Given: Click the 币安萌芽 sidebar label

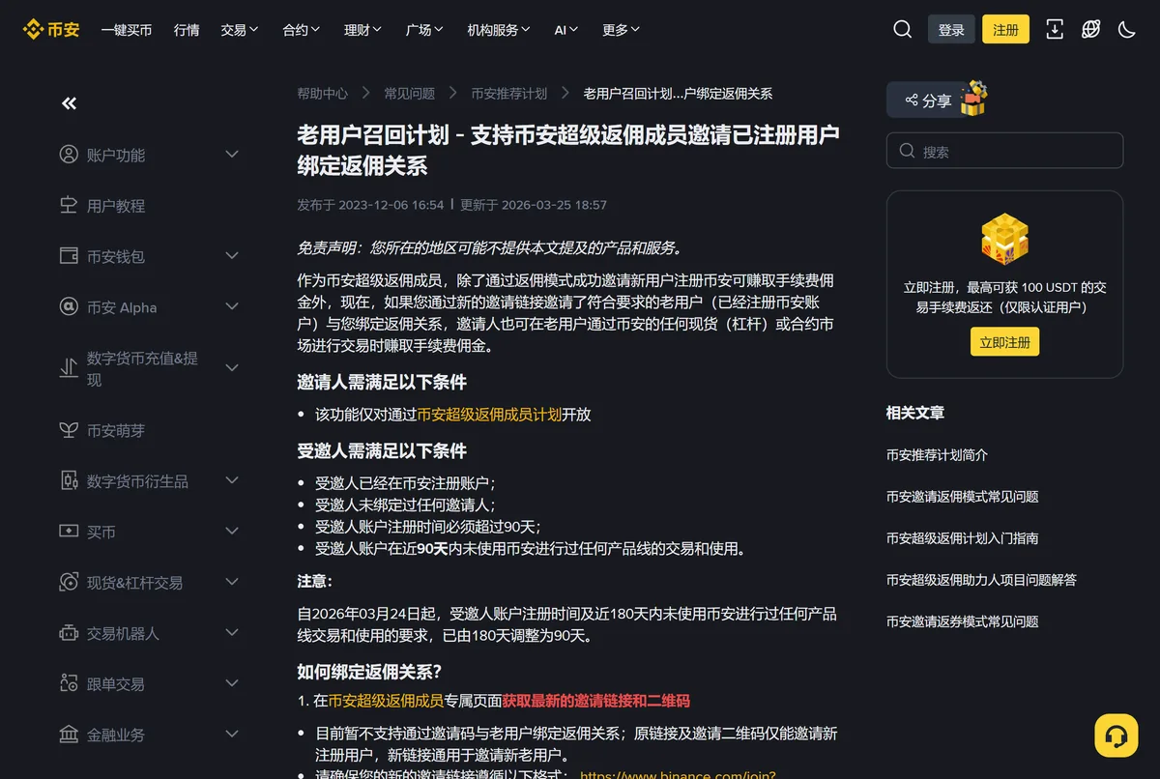Looking at the screenshot, I should point(116,431).
